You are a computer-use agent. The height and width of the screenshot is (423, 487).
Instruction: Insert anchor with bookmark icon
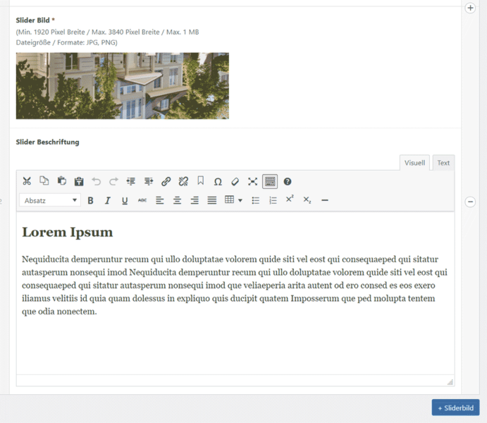[x=201, y=181]
